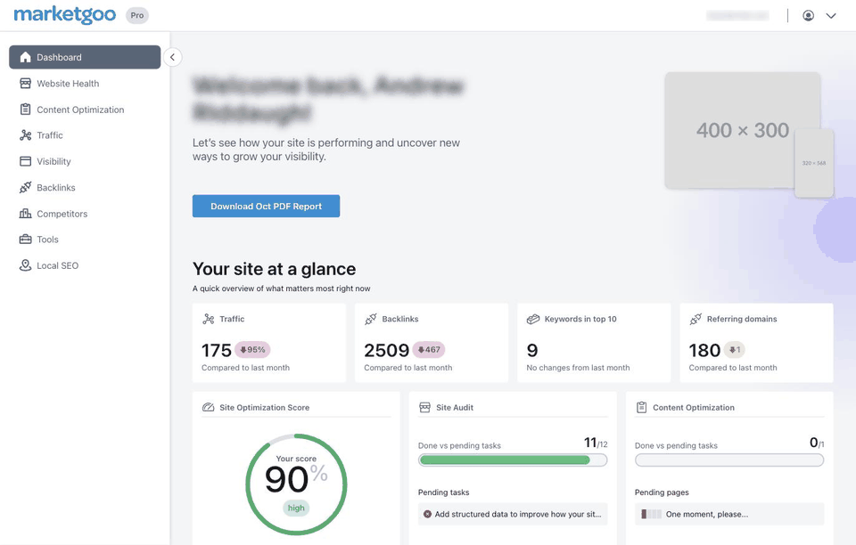Open the Dashboard menu item
Screen dimensions: 856x545
pyautogui.click(x=85, y=57)
